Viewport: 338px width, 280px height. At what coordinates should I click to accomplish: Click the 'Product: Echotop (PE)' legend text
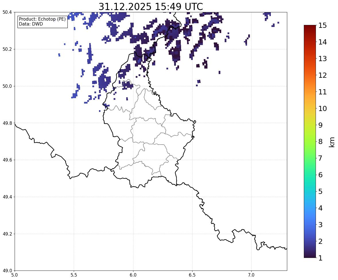pos(42,19)
